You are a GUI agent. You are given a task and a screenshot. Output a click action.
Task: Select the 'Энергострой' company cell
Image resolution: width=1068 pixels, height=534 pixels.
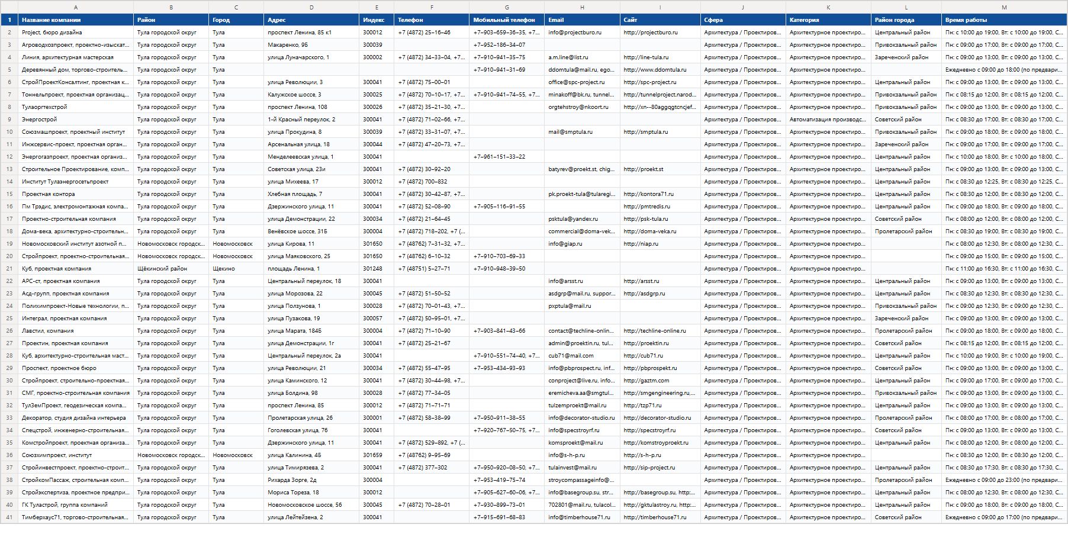pos(76,120)
